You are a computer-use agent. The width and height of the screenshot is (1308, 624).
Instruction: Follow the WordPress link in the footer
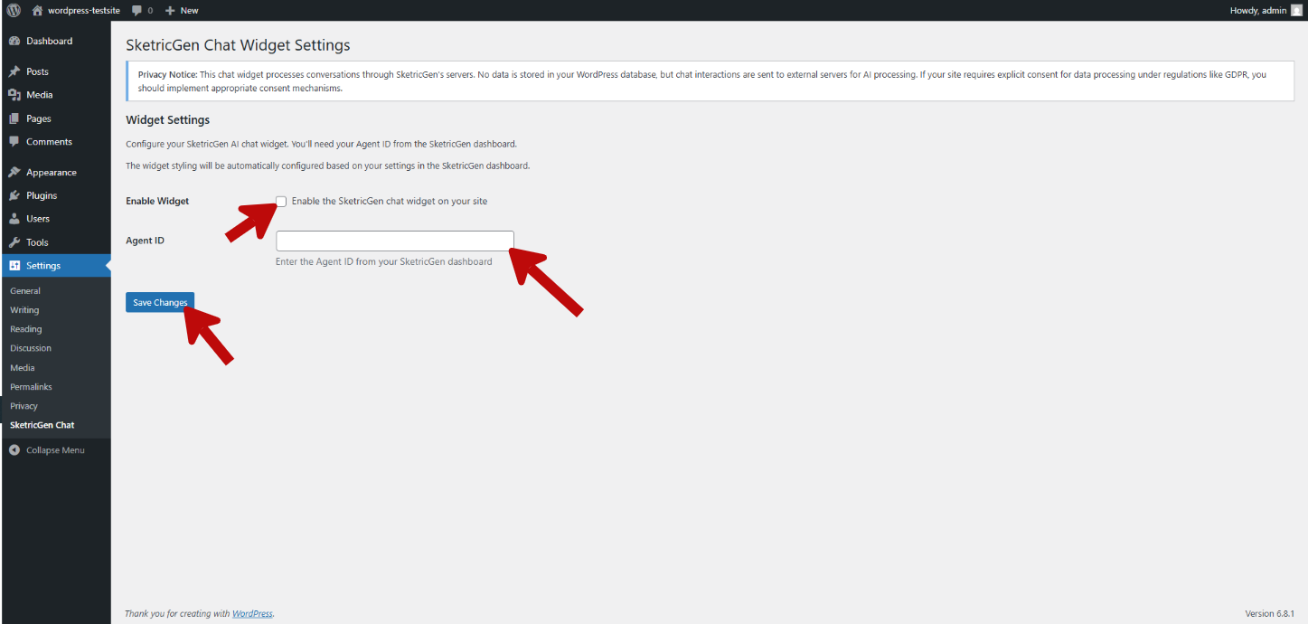pyautogui.click(x=252, y=613)
